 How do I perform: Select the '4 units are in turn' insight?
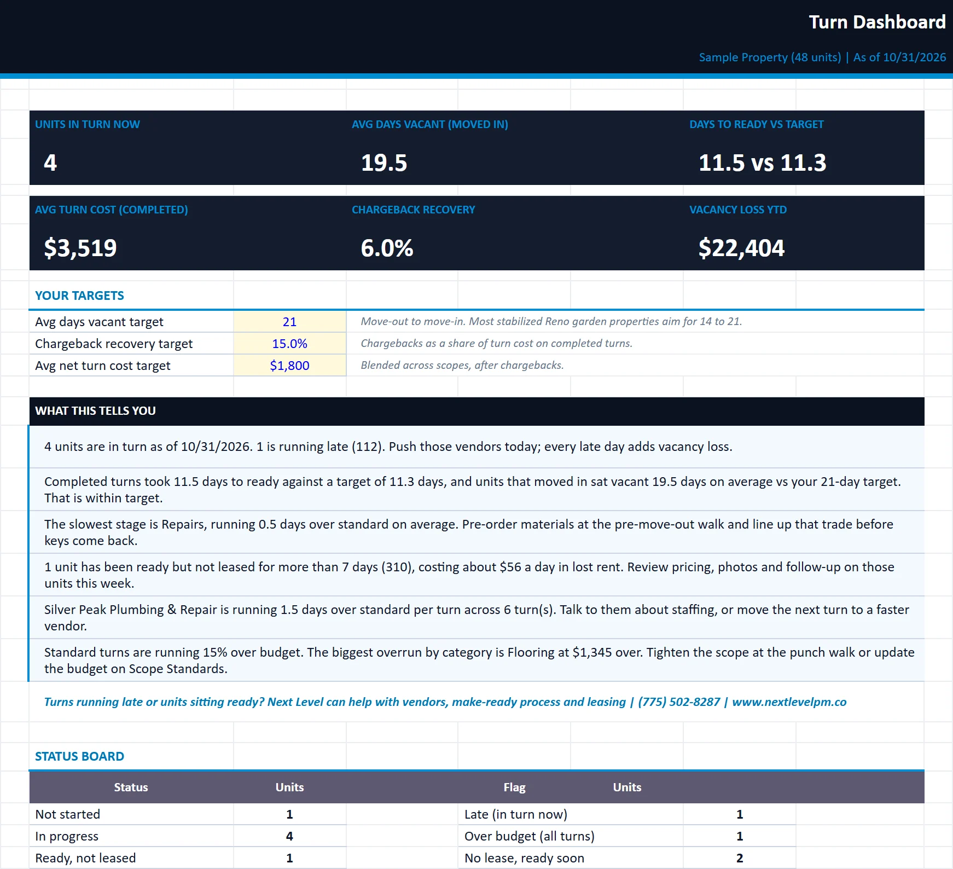point(476,447)
